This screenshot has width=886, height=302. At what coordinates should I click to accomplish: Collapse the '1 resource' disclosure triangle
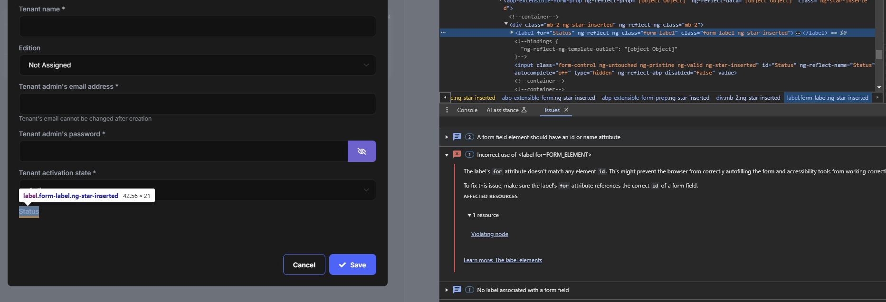pyautogui.click(x=469, y=215)
